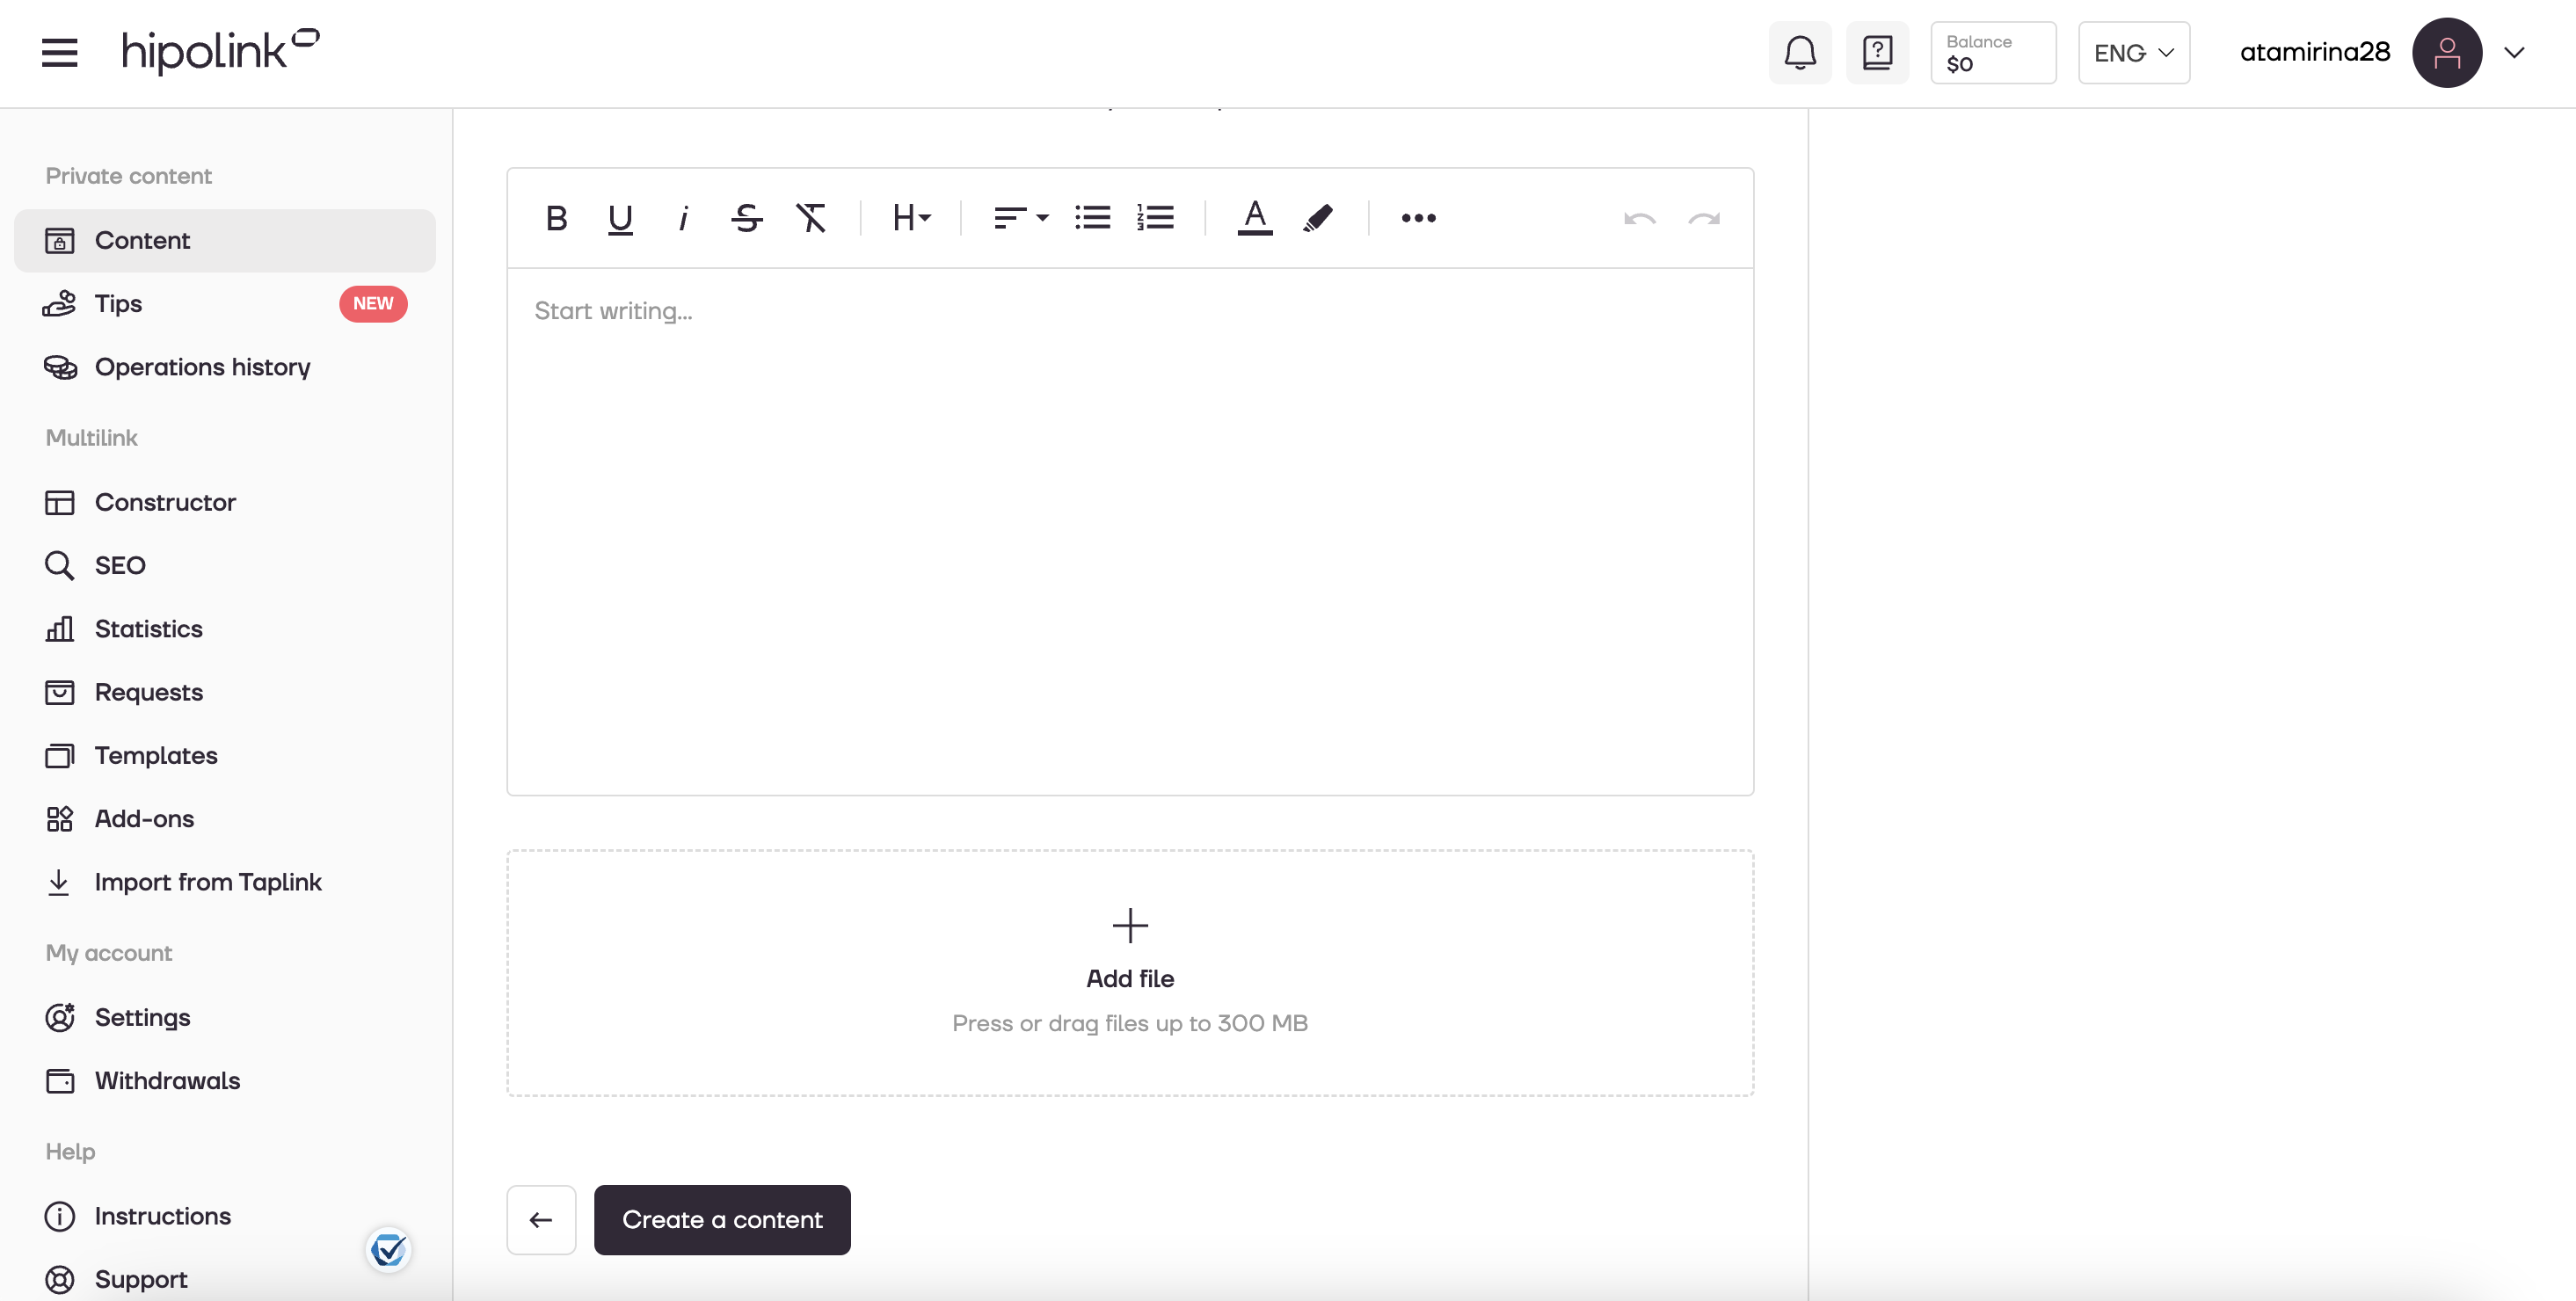Open the text color picker
The width and height of the screenshot is (2576, 1301).
coord(1254,217)
